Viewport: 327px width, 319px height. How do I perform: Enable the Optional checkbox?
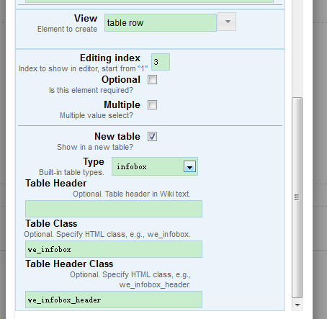(152, 80)
